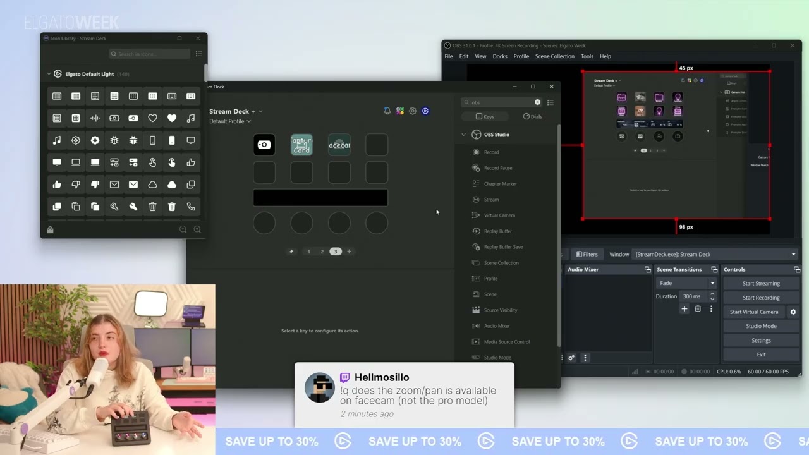Open the OBS Edit menu
809x455 pixels.
(x=464, y=56)
